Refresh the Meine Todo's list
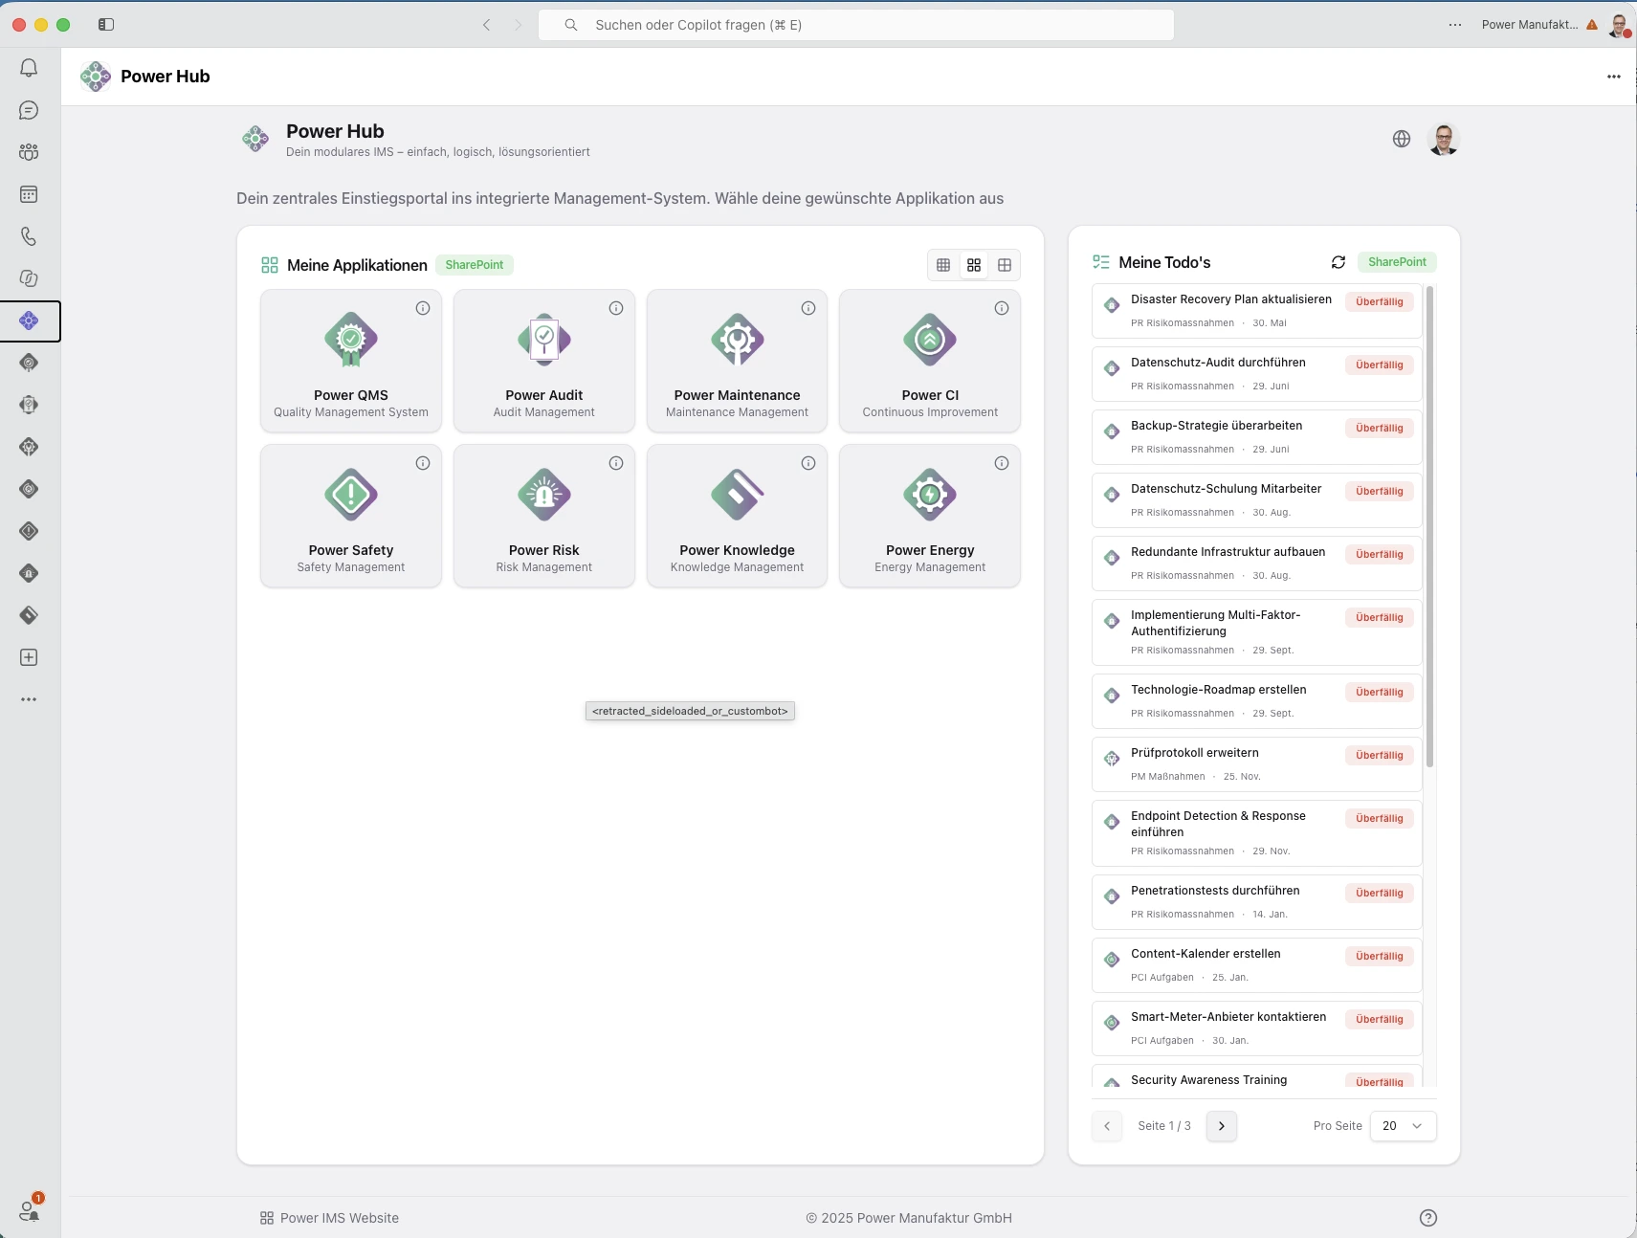 coord(1338,262)
